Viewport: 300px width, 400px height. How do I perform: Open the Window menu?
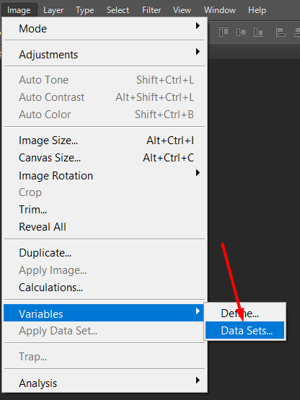pos(219,10)
